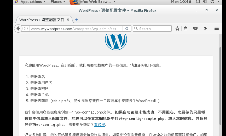Close the WordPress 调整配置文件 tab
Viewport: 226px width, 136px height.
click(68, 20)
